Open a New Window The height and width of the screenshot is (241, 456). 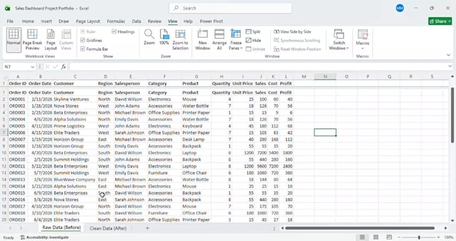click(203, 39)
